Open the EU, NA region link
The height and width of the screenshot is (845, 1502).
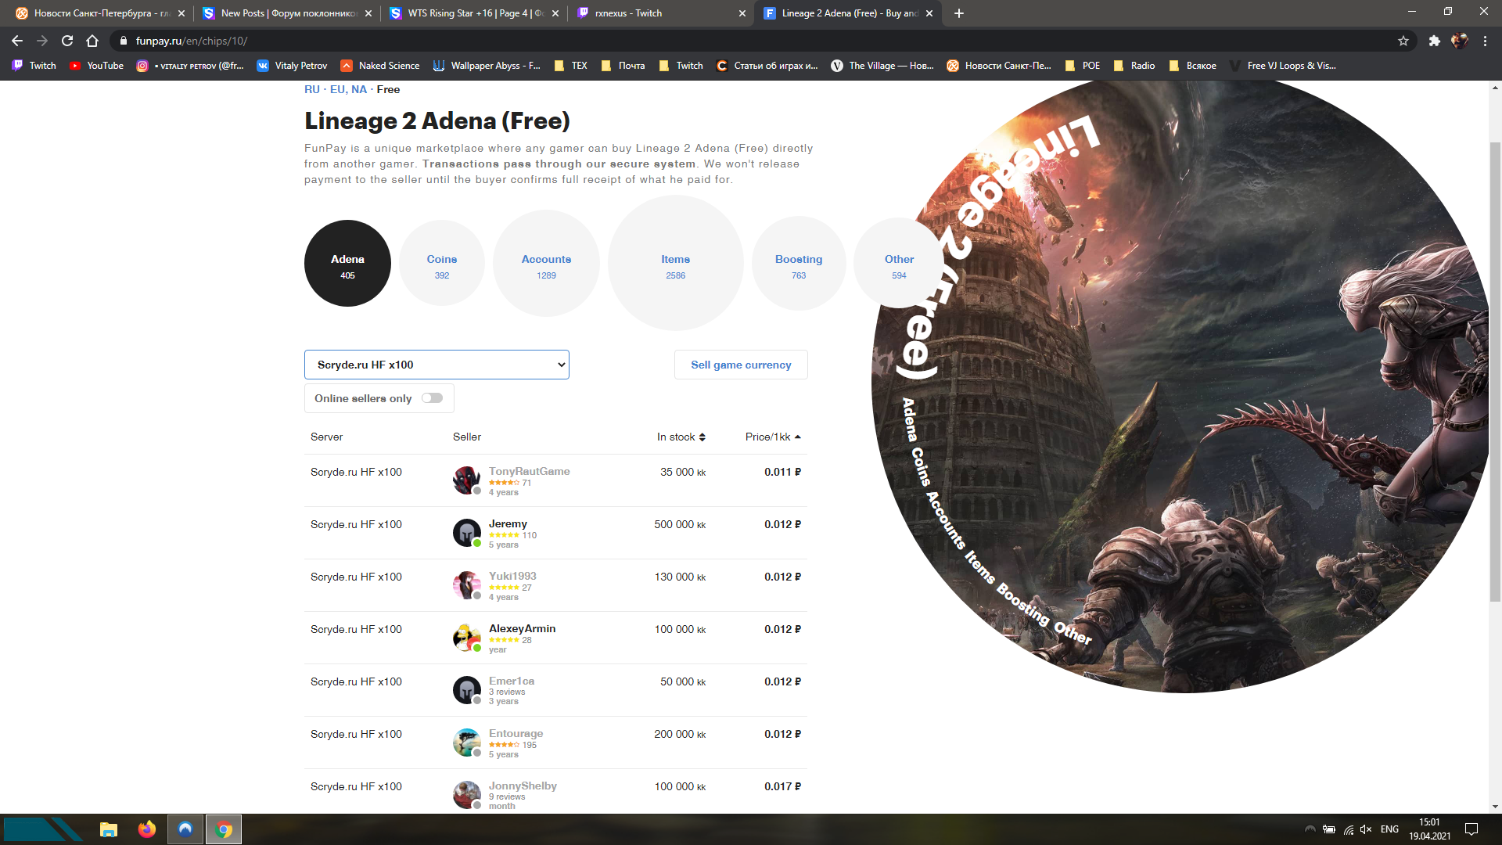348,89
